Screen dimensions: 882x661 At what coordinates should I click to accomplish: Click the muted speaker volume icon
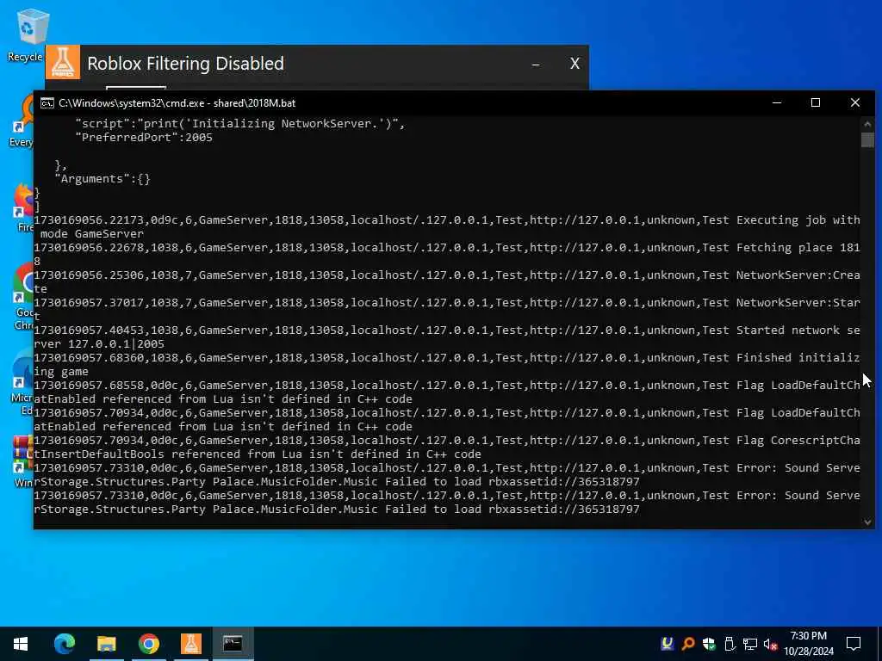(x=770, y=644)
